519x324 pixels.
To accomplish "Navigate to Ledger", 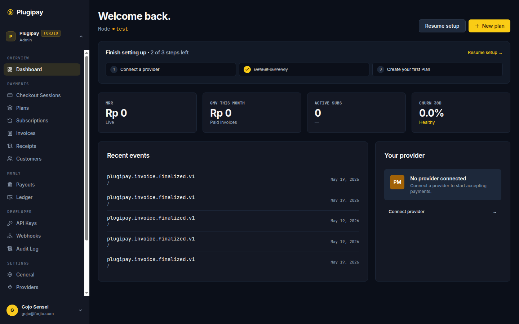I will point(42,197).
